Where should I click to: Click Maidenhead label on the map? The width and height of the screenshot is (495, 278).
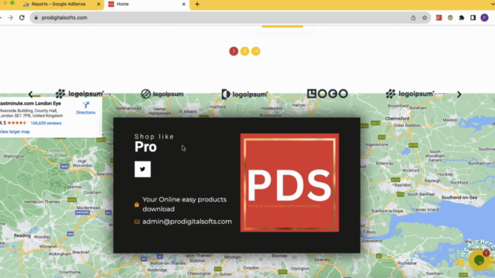[88, 208]
